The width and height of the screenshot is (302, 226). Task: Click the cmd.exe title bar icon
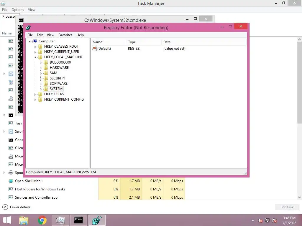[21, 20]
